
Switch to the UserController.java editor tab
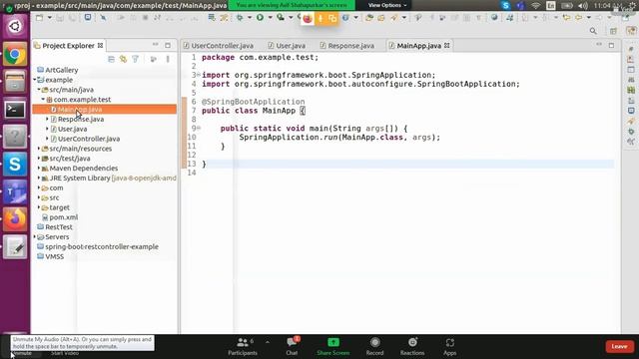click(219, 46)
